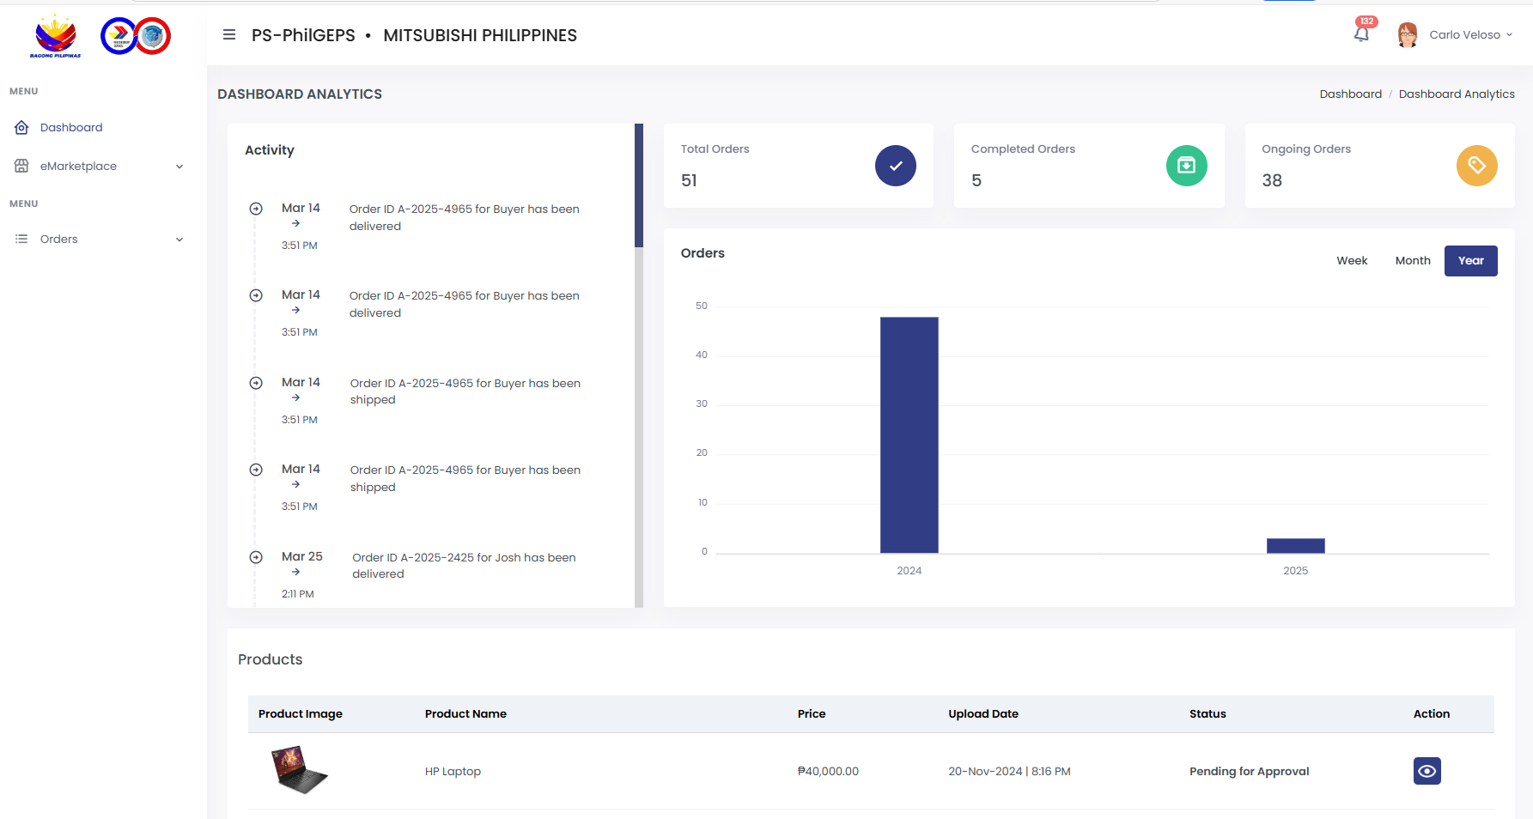This screenshot has height=819, width=1533.
Task: Click the Completed Orders green icon
Action: [x=1186, y=166]
